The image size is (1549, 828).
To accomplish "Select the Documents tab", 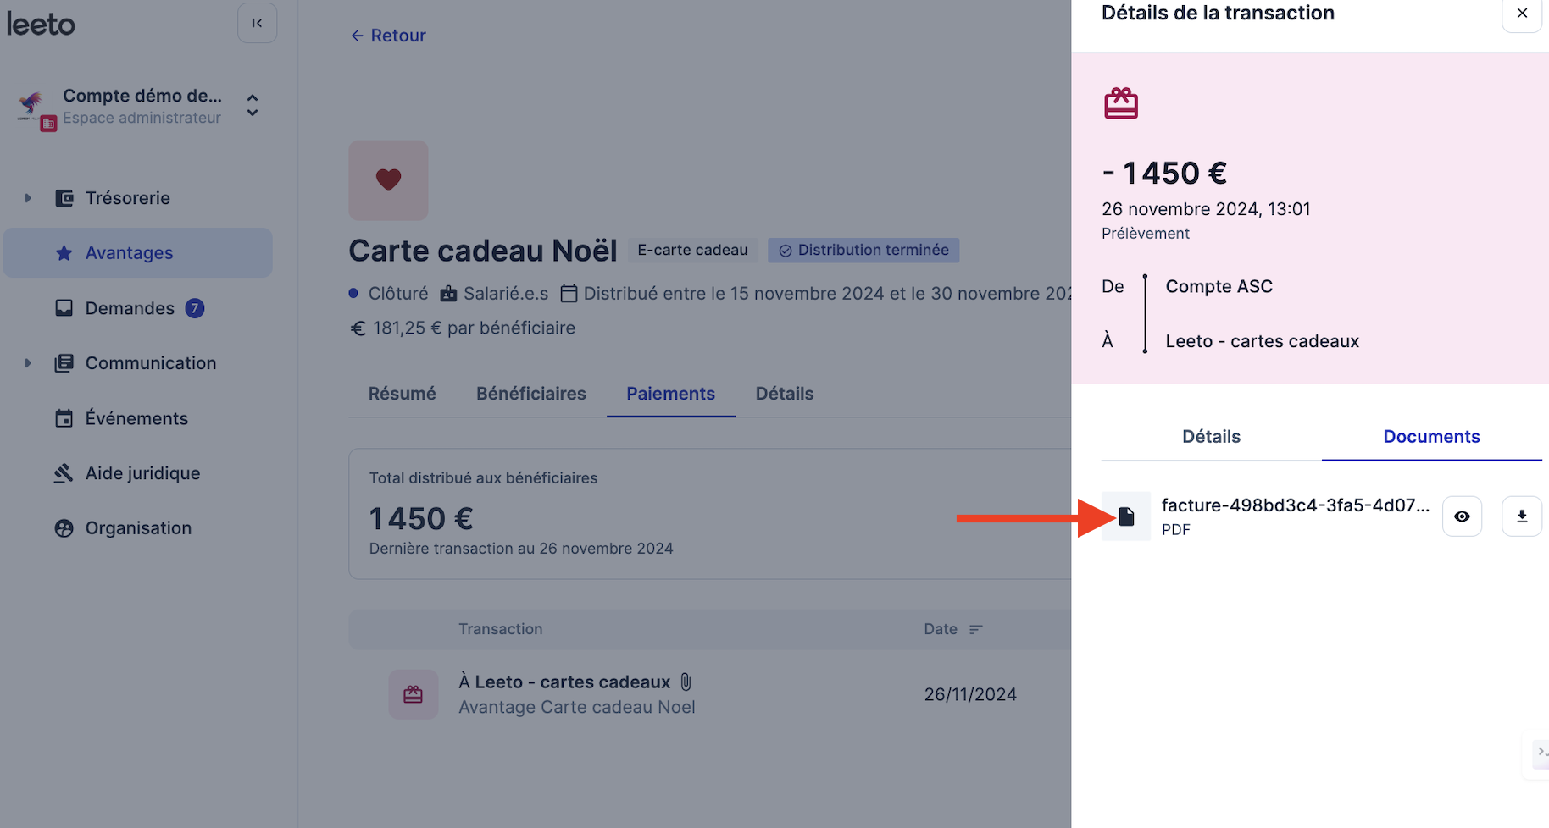I will click(x=1431, y=437).
